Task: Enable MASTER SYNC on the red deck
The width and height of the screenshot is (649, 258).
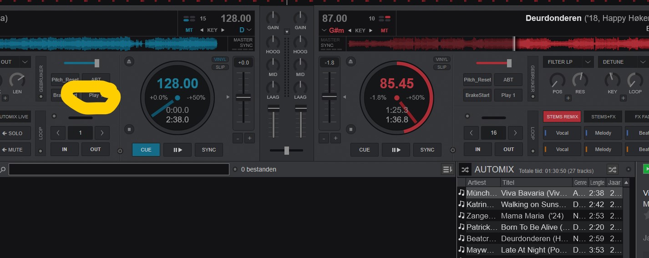Action: pyautogui.click(x=330, y=43)
